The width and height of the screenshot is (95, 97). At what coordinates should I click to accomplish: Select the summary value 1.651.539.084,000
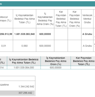[x=24, y=68]
